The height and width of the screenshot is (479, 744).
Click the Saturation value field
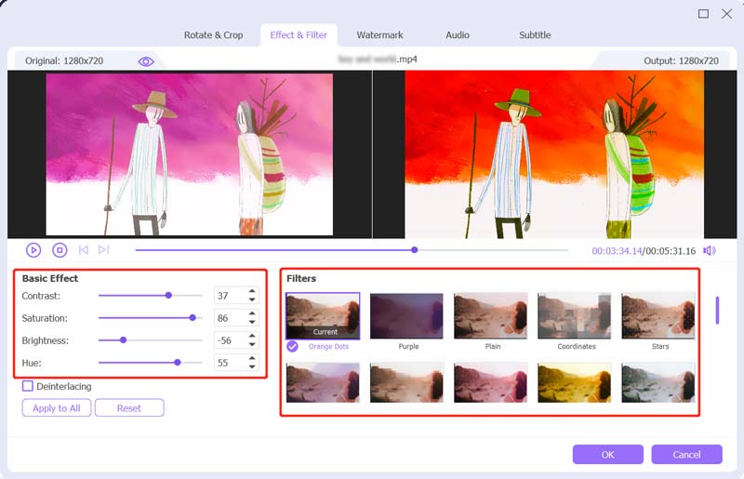(x=231, y=317)
